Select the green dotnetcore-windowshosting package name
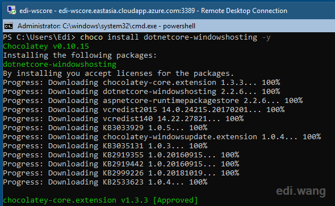The height and width of the screenshot is (206, 335). click(x=60, y=65)
